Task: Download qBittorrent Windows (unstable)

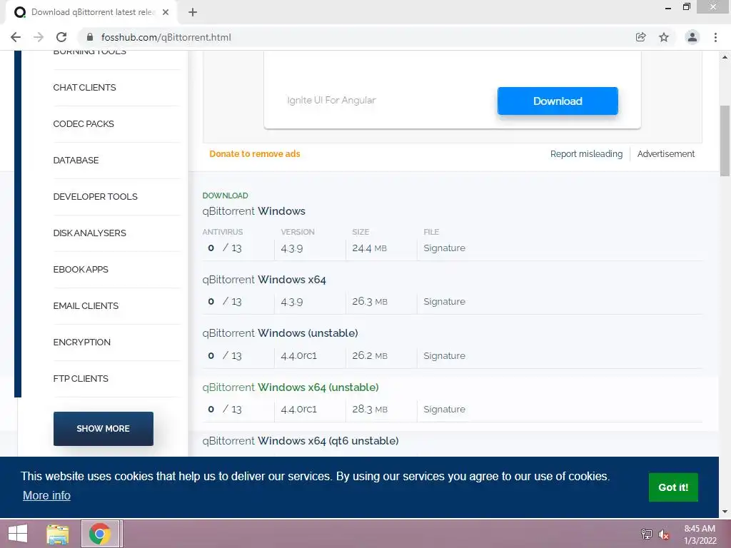Action: [x=280, y=333]
